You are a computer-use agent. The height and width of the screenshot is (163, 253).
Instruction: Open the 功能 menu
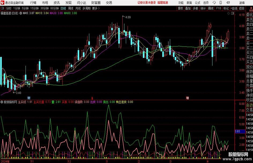point(181,3)
